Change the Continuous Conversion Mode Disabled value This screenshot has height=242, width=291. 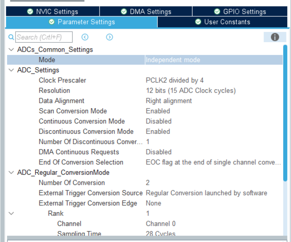tap(159, 121)
